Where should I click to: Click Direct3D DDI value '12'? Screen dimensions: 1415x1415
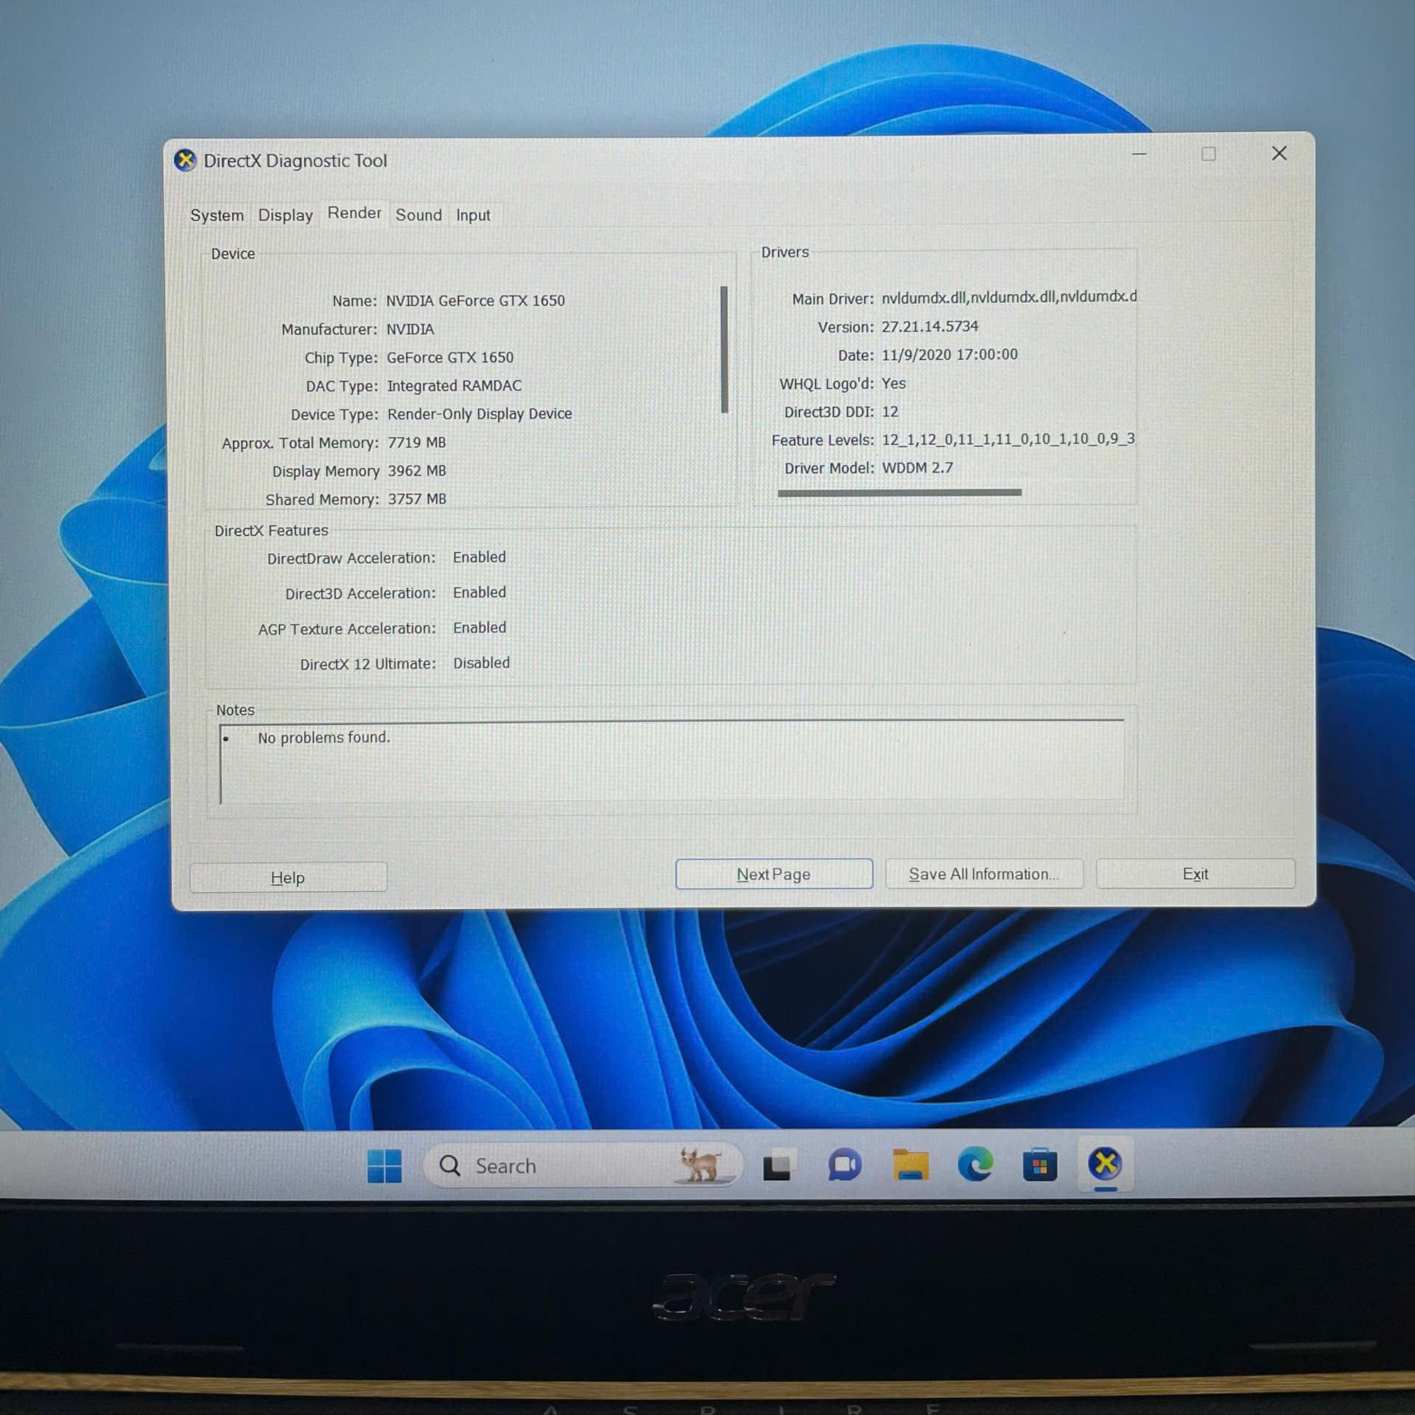(x=889, y=412)
